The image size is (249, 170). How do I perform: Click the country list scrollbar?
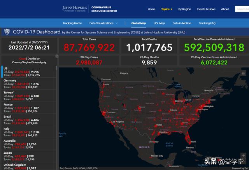coord(56,68)
